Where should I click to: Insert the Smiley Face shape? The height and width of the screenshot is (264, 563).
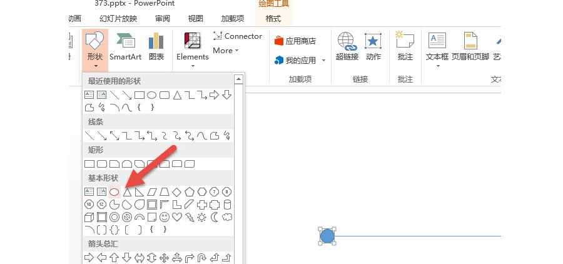click(165, 217)
